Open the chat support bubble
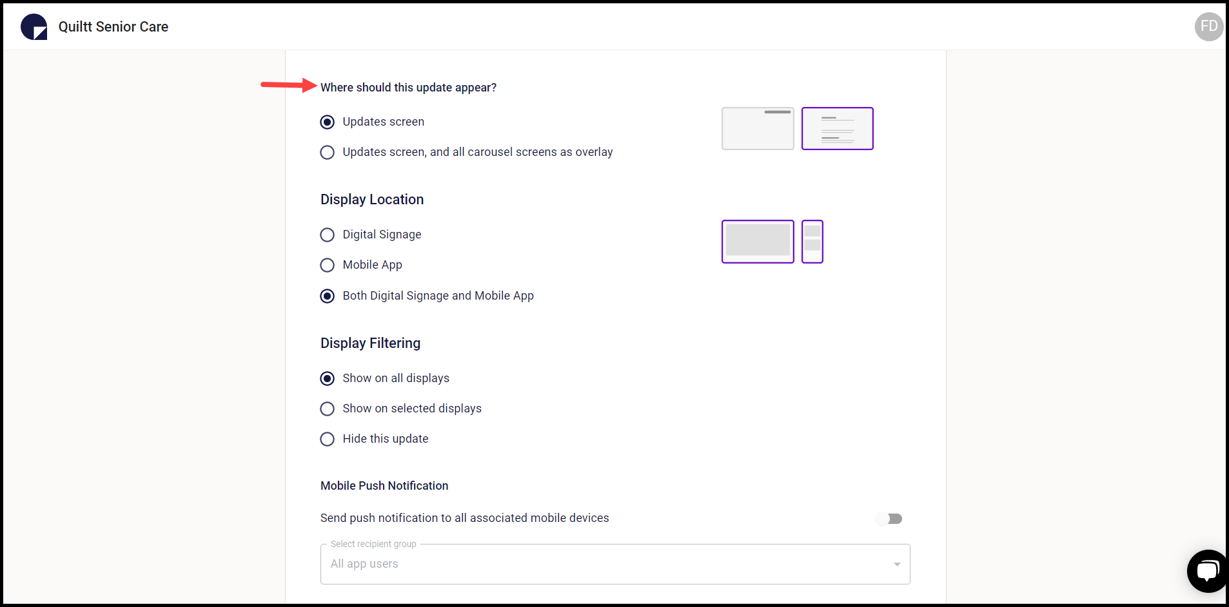Viewport: 1229px width, 607px height. coord(1208,571)
